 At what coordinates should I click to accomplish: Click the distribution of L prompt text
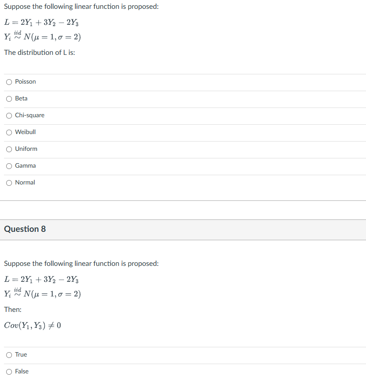click(x=37, y=52)
